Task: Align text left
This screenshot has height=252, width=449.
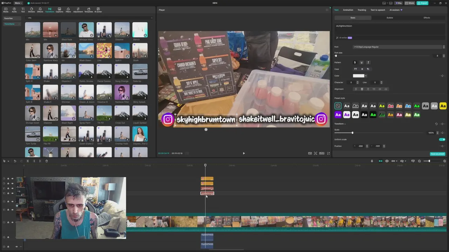Action: pyautogui.click(x=356, y=89)
